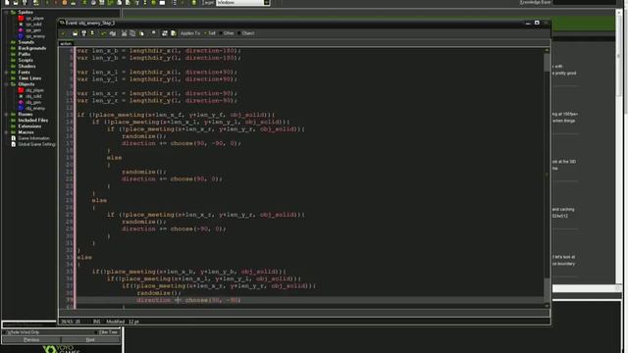Select obj_solid object in tree

[x=33, y=96]
